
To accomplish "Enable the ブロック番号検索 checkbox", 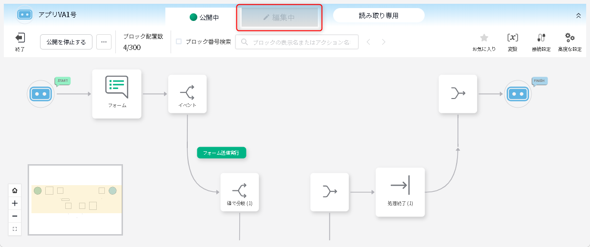I will [179, 41].
